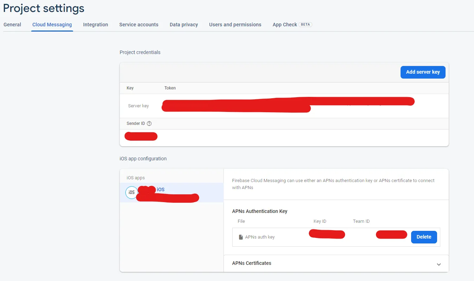The height and width of the screenshot is (281, 474).
Task: Click the Add server key button
Action: click(423, 72)
